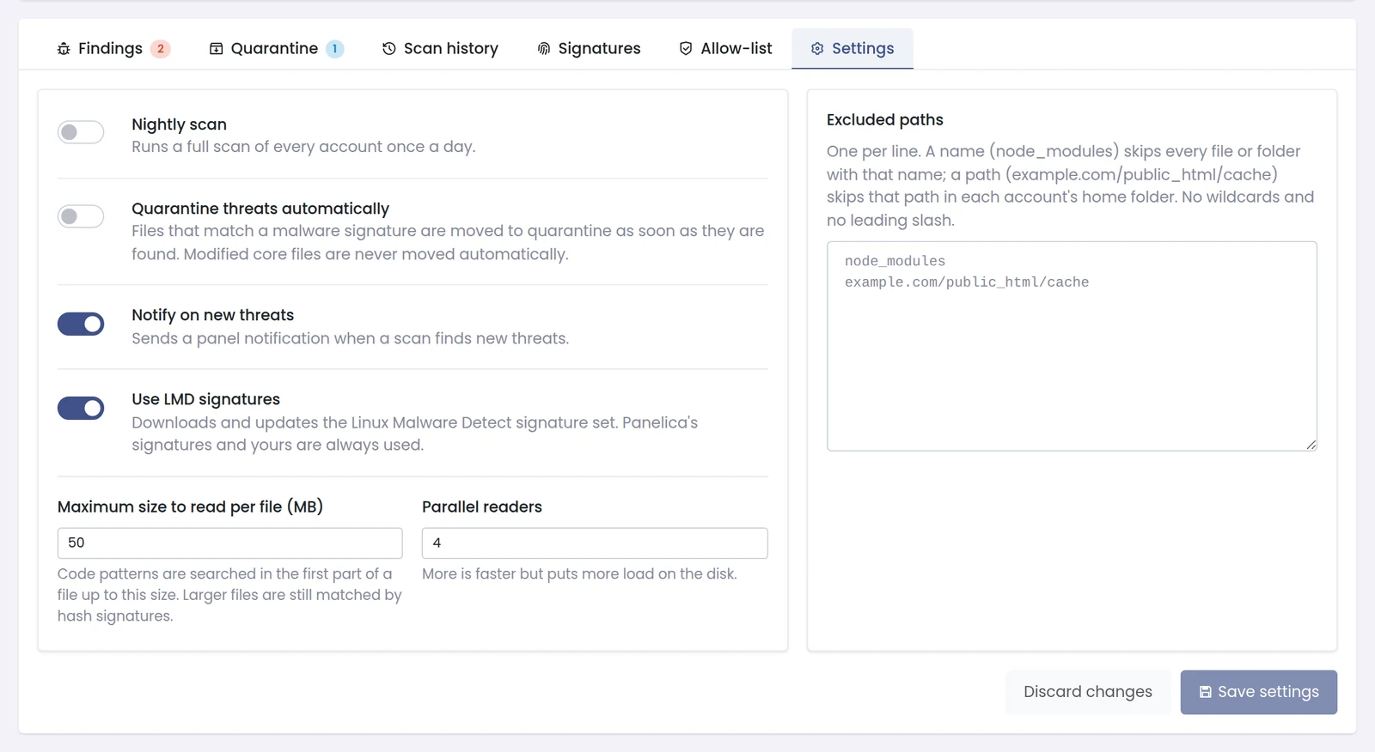Click the textarea resize handle corner
The width and height of the screenshot is (1375, 752).
pos(1311,445)
